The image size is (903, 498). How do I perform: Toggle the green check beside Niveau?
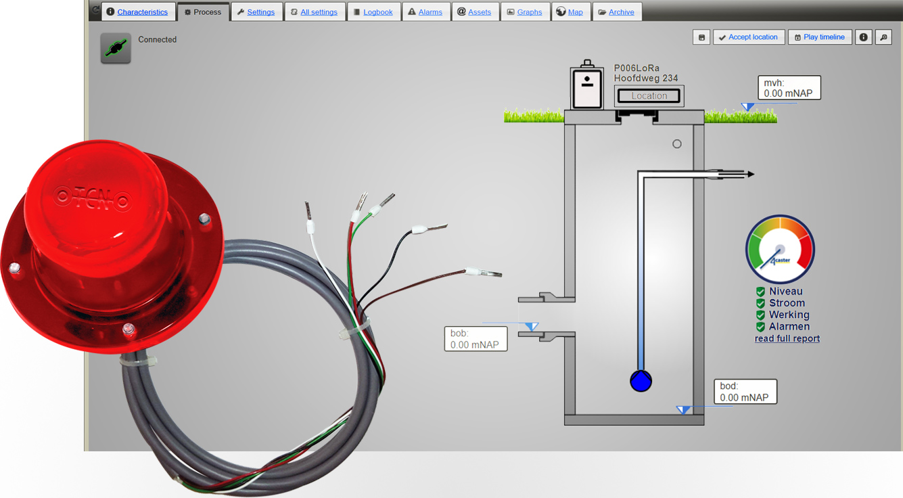759,291
